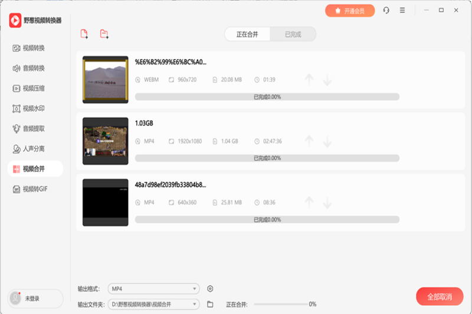Image resolution: width=472 pixels, height=314 pixels.
Task: Select 视频转换 in sidebar
Action: click(34, 48)
